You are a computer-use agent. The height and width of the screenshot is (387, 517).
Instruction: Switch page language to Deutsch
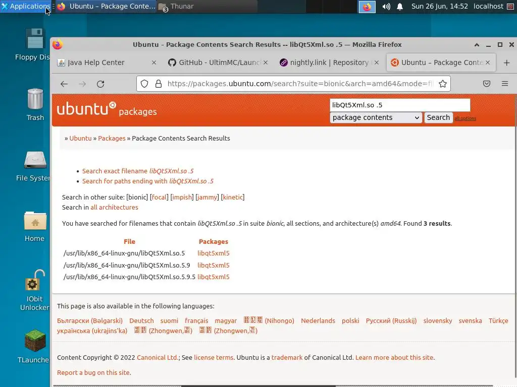(x=141, y=320)
